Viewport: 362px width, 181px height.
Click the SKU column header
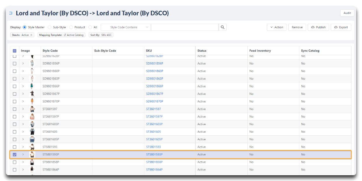coord(149,51)
